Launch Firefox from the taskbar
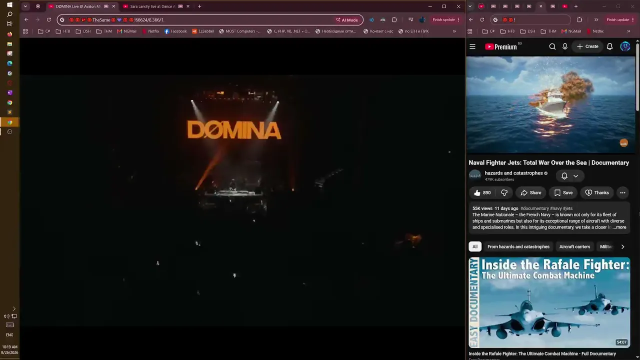 [x=9, y=34]
